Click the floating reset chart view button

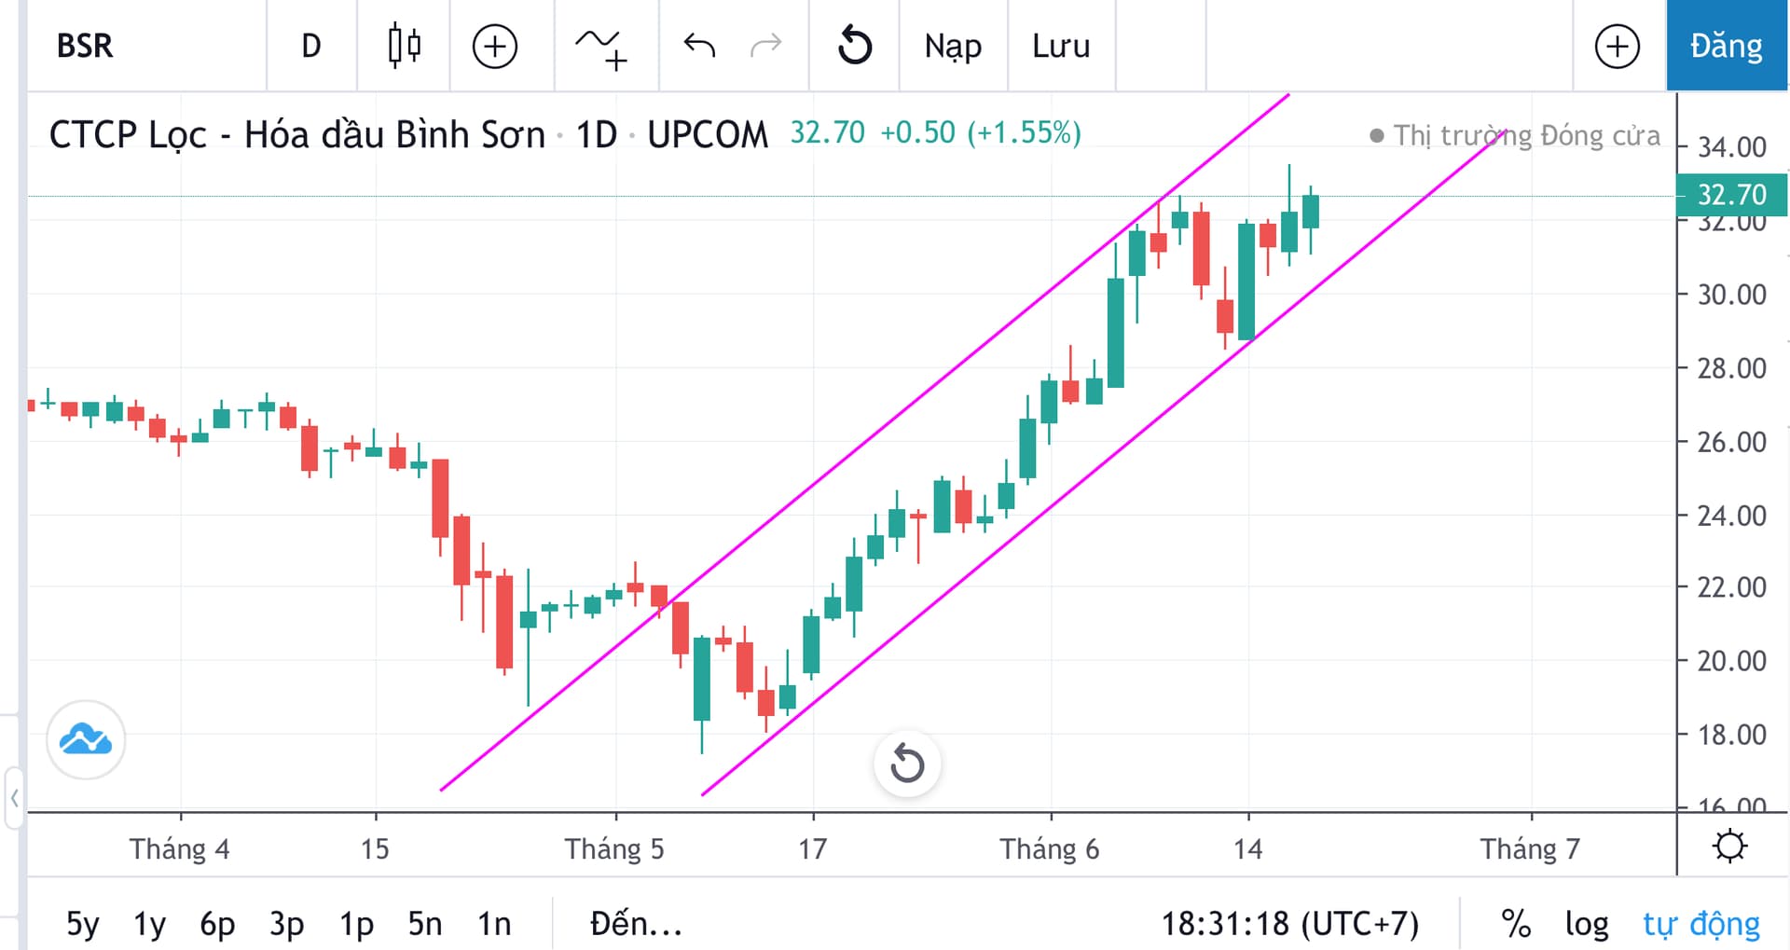click(906, 764)
